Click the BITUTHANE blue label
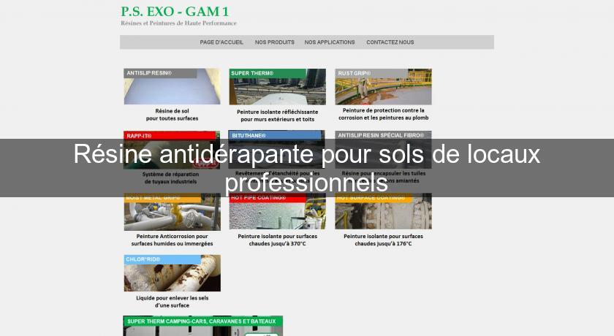The height and width of the screenshot is (336, 614). tap(275, 135)
